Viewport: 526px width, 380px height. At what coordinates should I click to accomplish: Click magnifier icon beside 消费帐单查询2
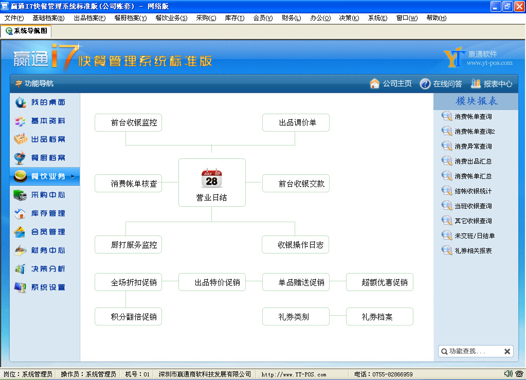pyautogui.click(x=447, y=131)
